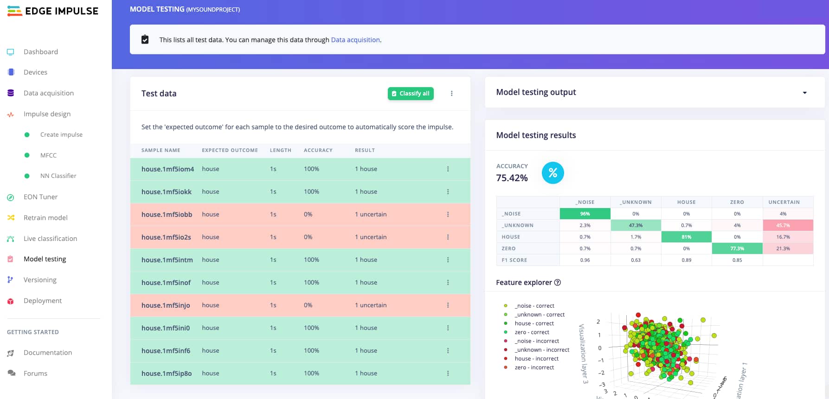
Task: Toggle '_noise - correct' legend entry
Action: pyautogui.click(x=534, y=306)
